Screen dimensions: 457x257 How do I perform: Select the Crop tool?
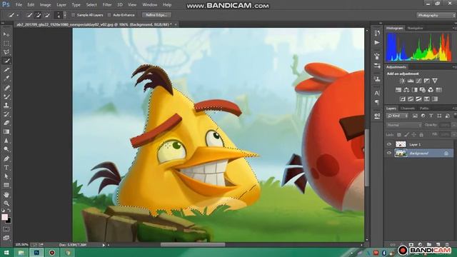[x=6, y=70]
